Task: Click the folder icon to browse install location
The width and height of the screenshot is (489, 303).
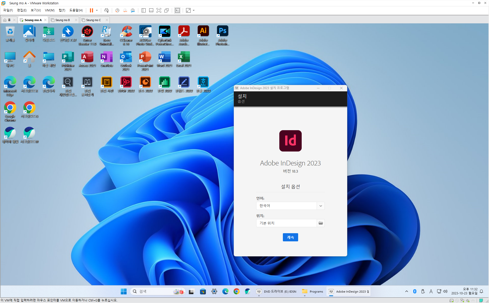Action: pyautogui.click(x=320, y=223)
